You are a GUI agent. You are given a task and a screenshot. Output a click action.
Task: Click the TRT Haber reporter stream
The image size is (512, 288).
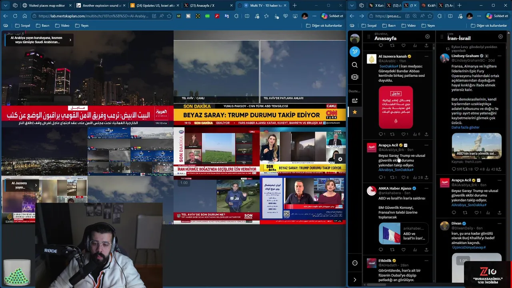pos(216,200)
